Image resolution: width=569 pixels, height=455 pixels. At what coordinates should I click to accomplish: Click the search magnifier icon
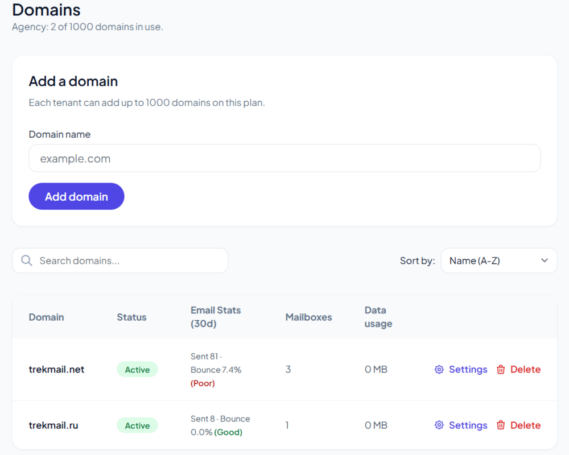pyautogui.click(x=26, y=260)
